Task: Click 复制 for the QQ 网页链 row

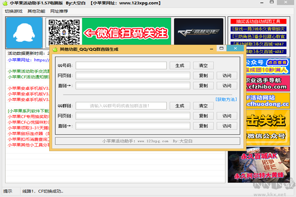Action: (203, 76)
